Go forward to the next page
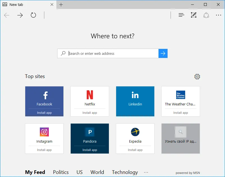 [20, 15]
